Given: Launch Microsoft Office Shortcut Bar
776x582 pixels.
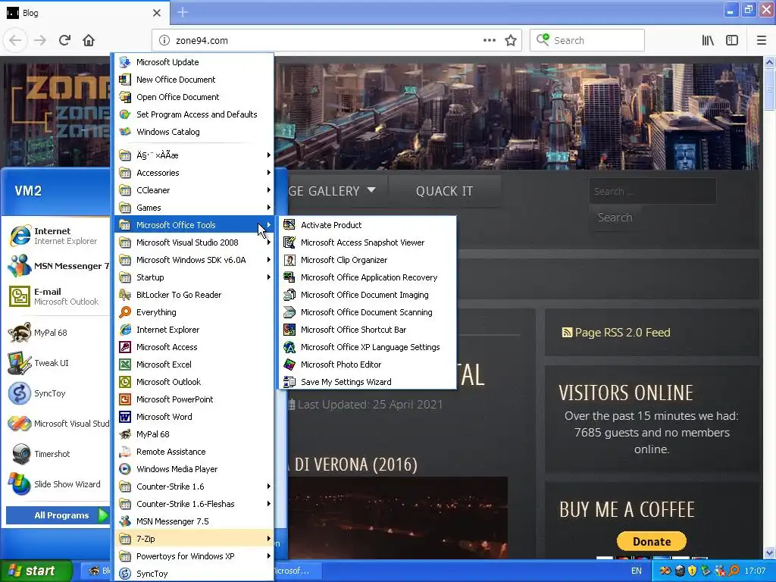Looking at the screenshot, I should [368, 330].
